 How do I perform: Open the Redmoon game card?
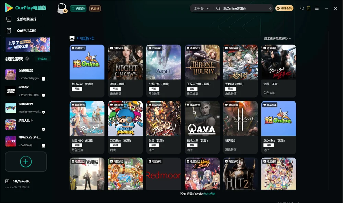click(x=164, y=174)
